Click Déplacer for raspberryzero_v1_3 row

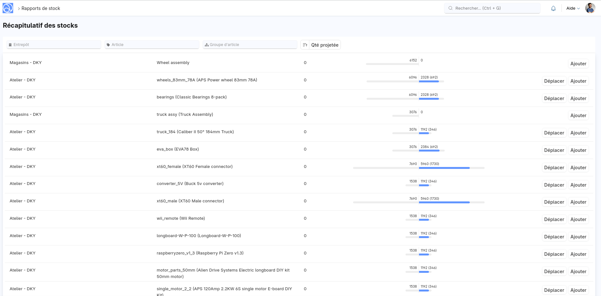point(554,254)
